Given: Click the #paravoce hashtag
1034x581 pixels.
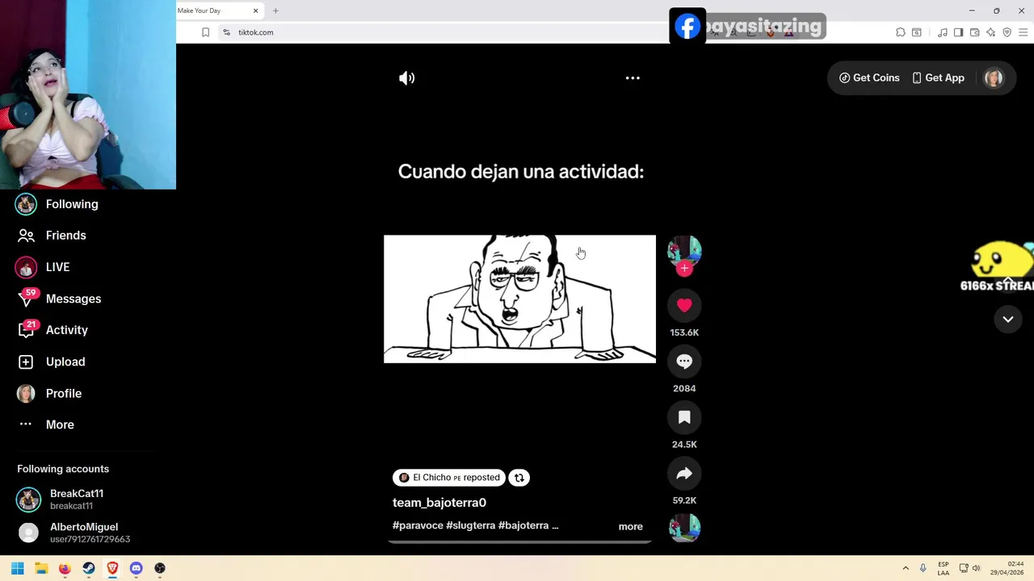Looking at the screenshot, I should pos(418,525).
